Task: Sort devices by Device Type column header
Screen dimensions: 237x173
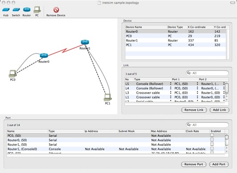Action: coord(177,27)
